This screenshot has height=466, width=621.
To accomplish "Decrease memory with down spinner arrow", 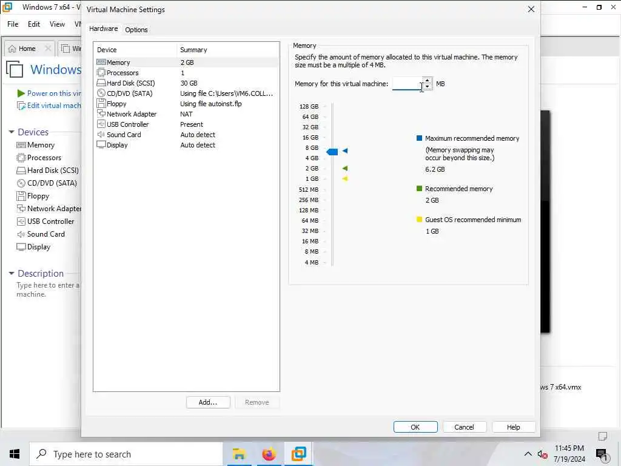I will point(427,86).
